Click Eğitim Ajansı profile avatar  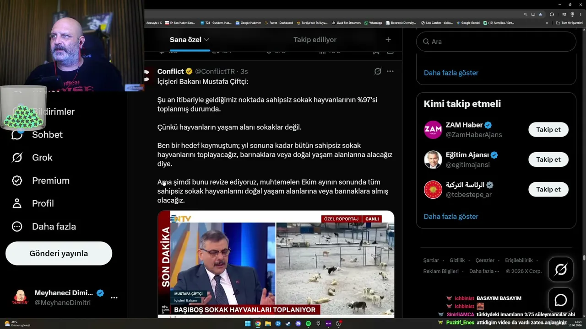click(433, 159)
